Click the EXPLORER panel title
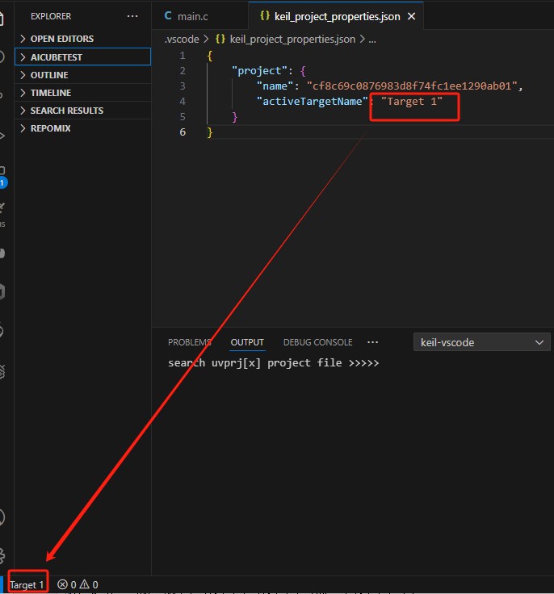 pos(51,16)
